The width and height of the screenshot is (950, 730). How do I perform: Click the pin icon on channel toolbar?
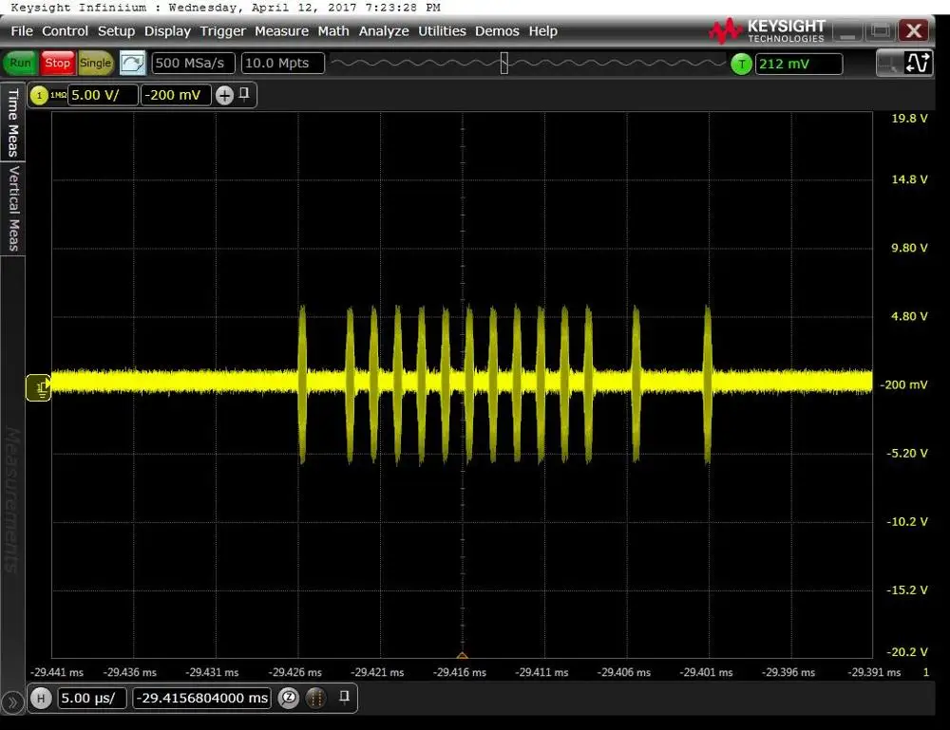coord(244,94)
